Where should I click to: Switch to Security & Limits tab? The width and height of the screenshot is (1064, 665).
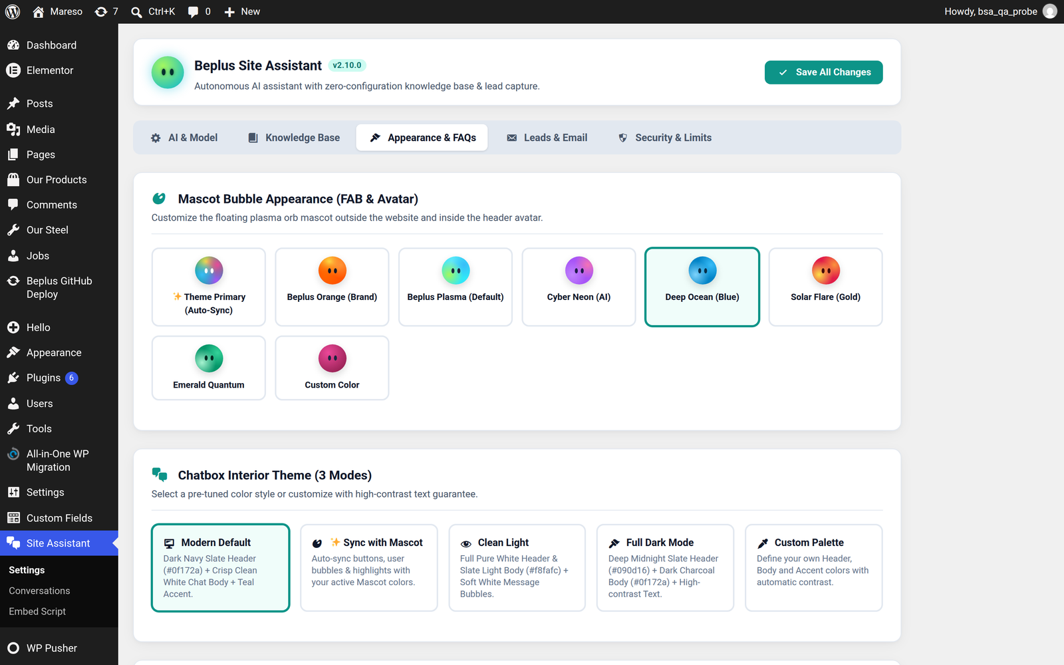pos(665,138)
